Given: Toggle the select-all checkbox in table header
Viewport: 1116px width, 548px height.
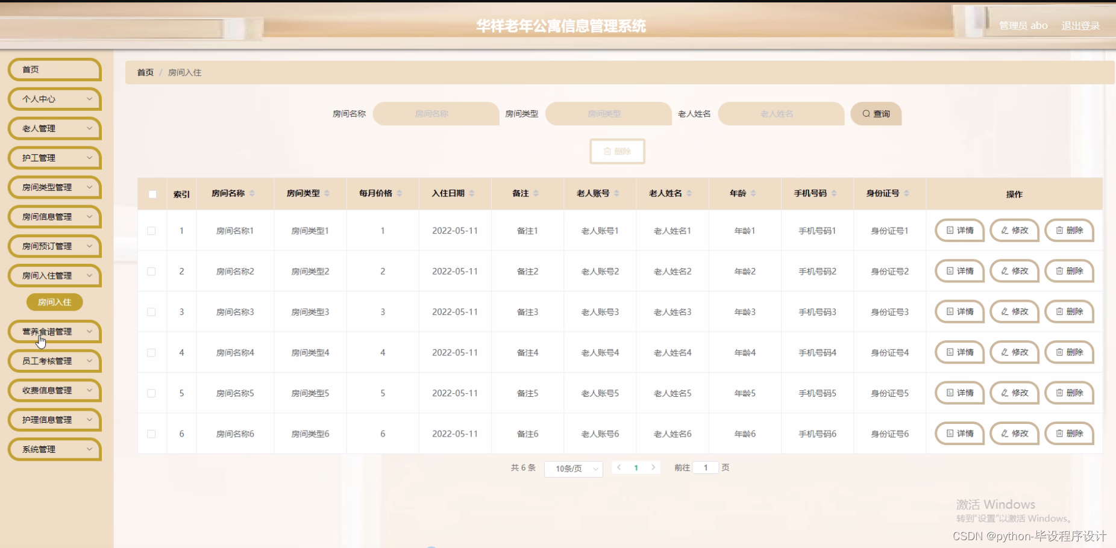Looking at the screenshot, I should tap(152, 194).
